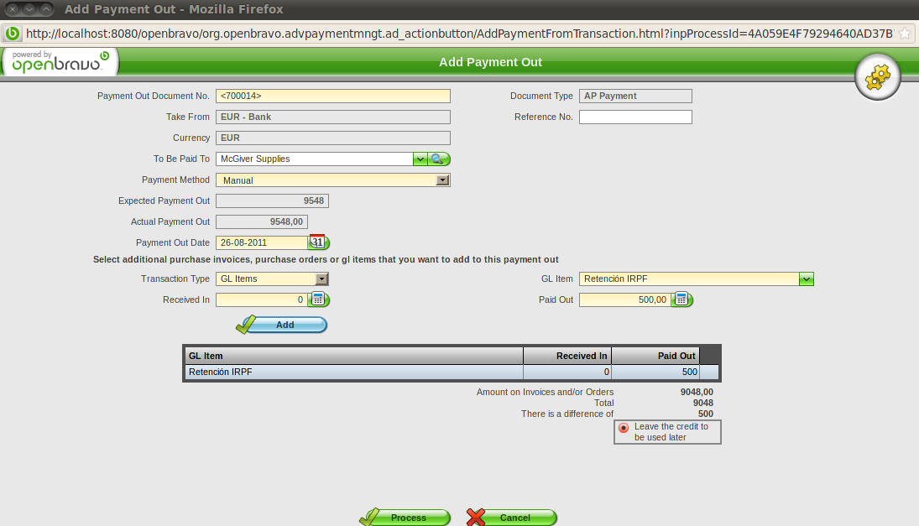Viewport: 919px width, 526px height.
Task: Open the Payment Out Date calendar icon
Action: click(319, 242)
